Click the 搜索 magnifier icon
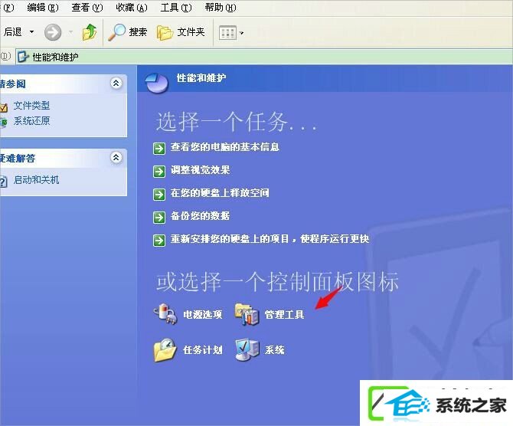 [x=117, y=32]
